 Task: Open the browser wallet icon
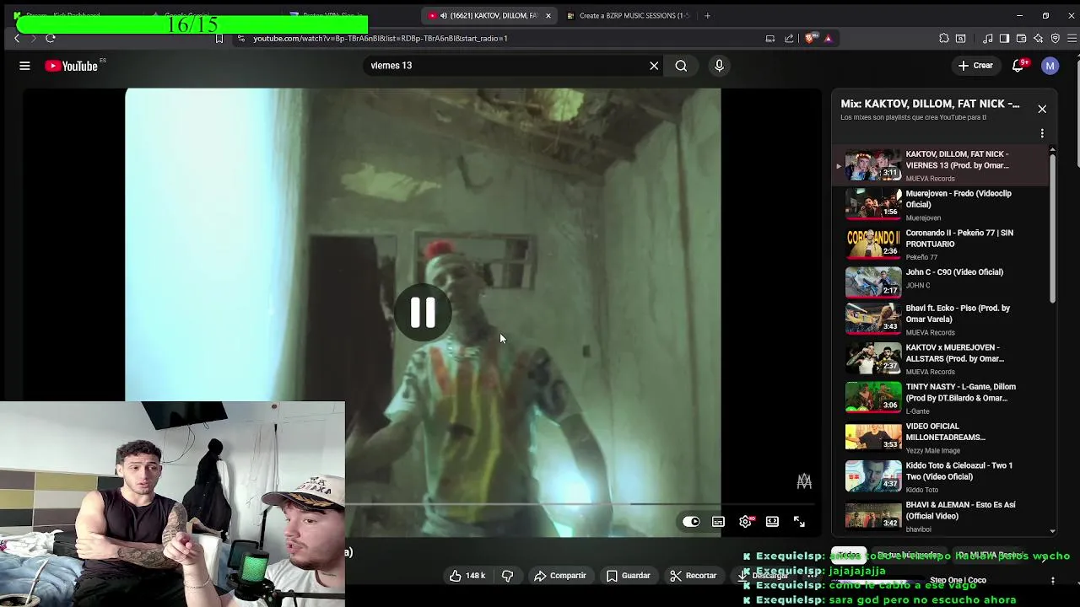pyautogui.click(x=1021, y=38)
